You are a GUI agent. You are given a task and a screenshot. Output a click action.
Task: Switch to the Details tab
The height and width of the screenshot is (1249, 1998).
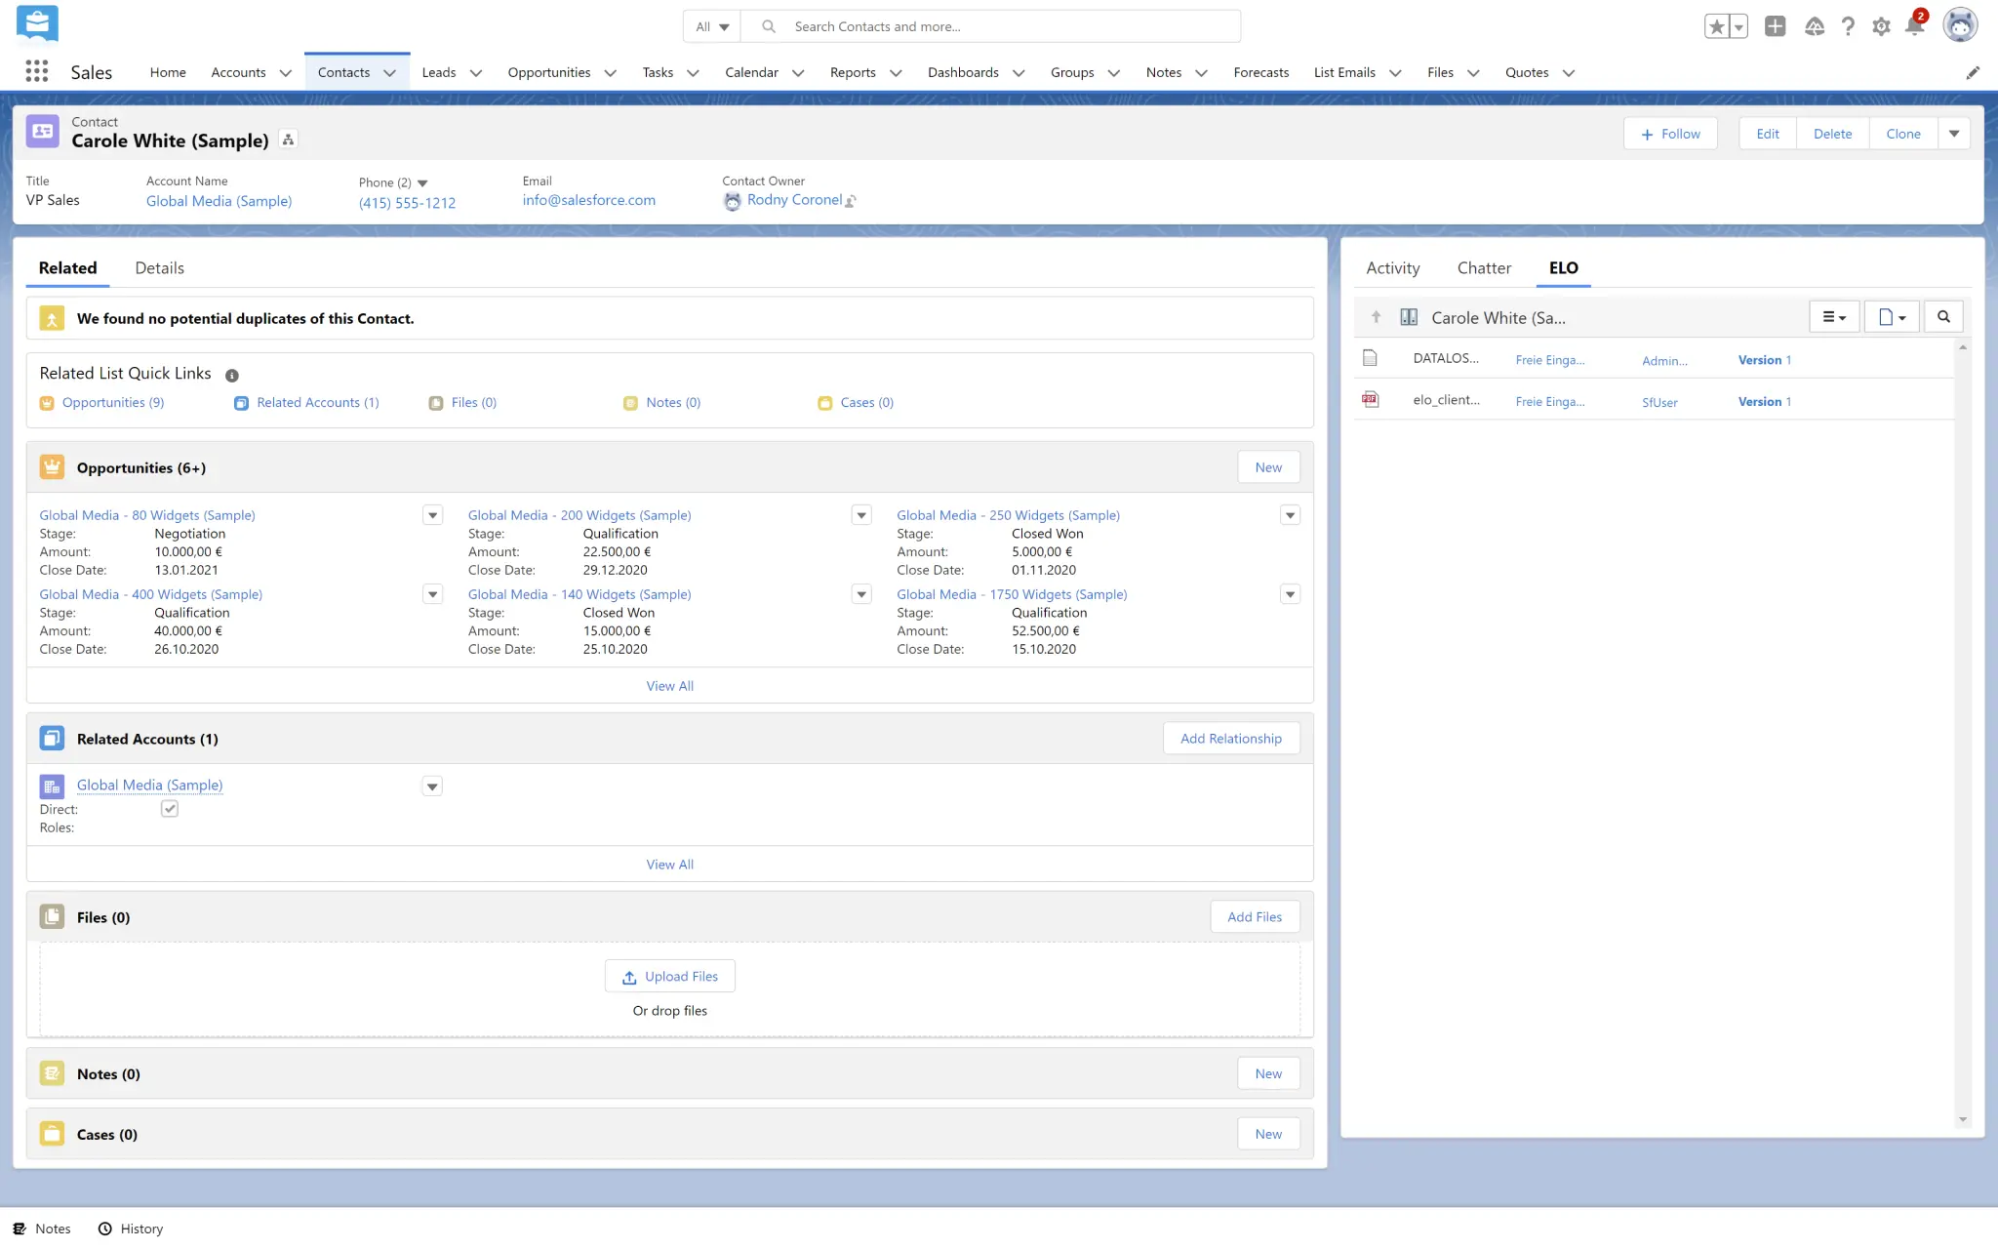159,267
